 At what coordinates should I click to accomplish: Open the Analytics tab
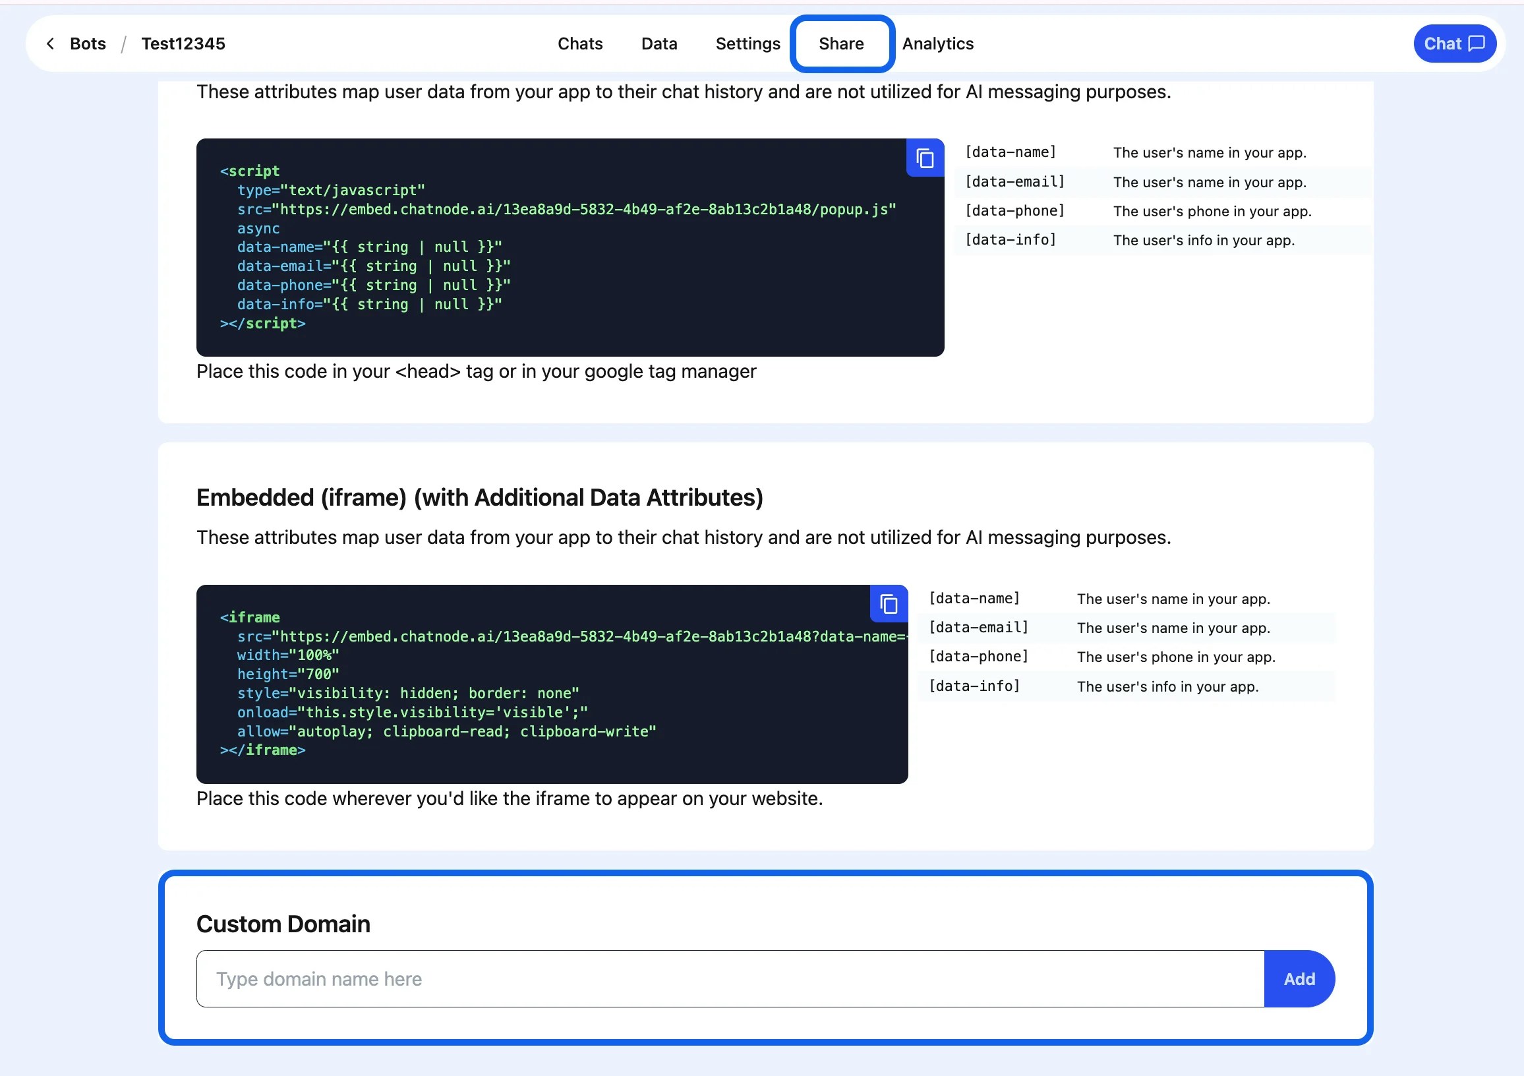[938, 44]
